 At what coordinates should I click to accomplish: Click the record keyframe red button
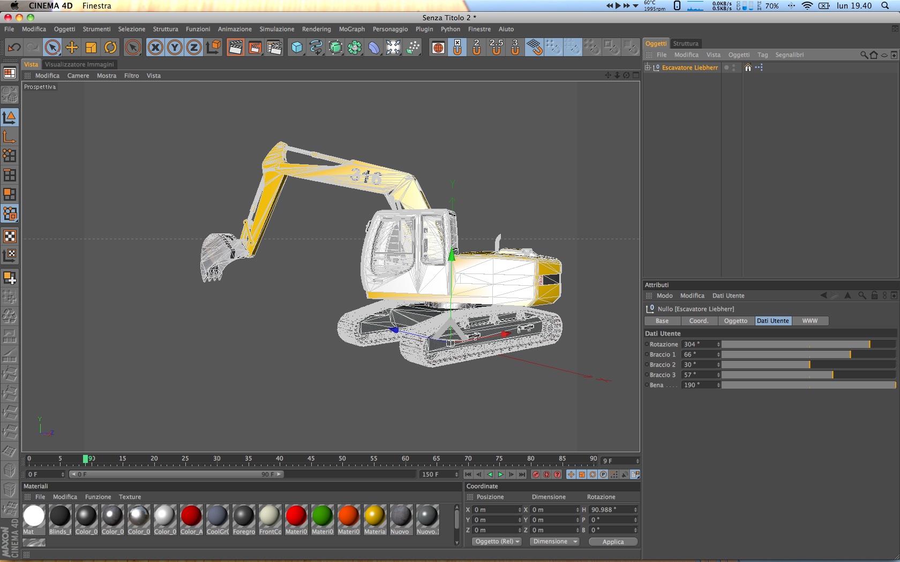[535, 475]
